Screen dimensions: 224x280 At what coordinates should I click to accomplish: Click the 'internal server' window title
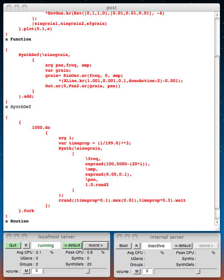pos(167,237)
